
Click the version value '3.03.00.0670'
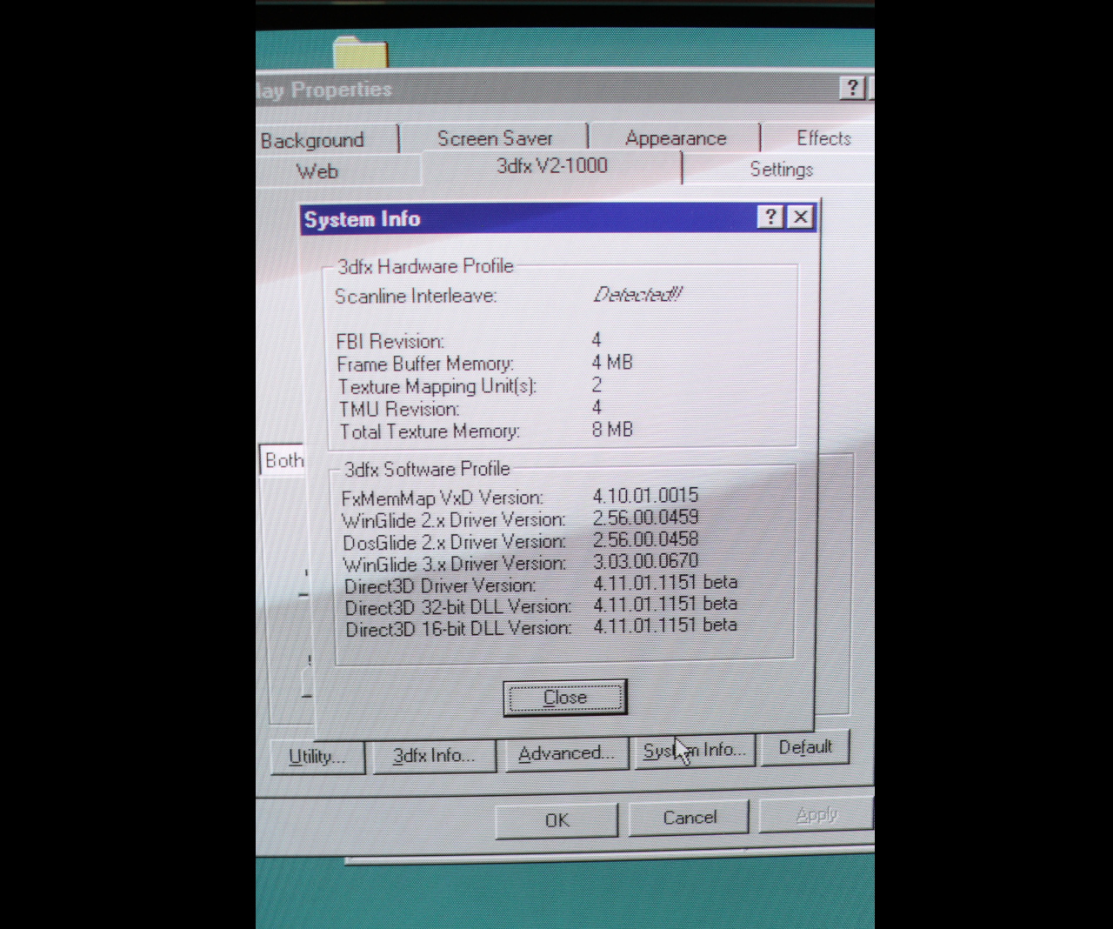coord(645,561)
